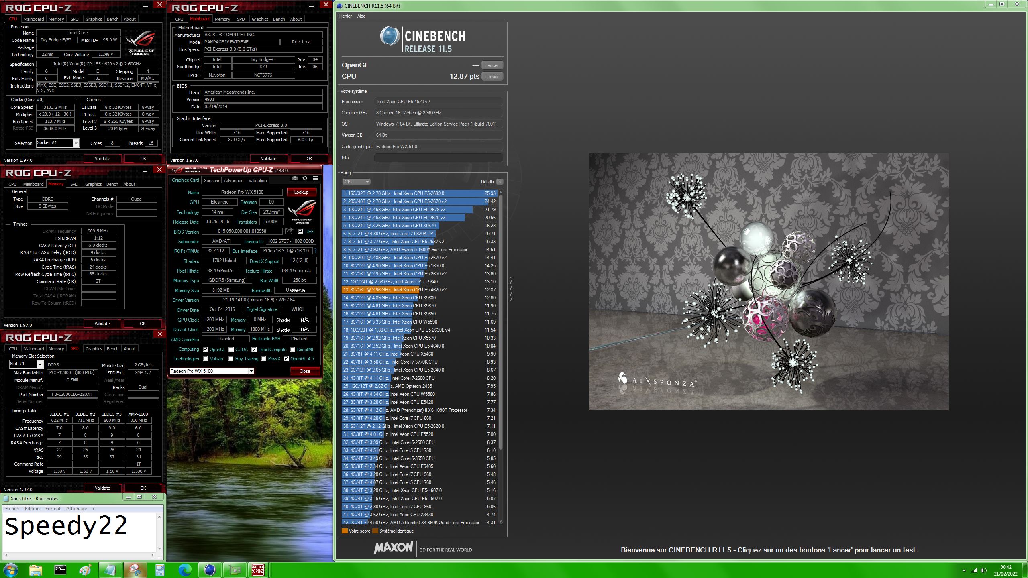Click the Cinebench title bar app icon
Screen dimensions: 1028x578
pos(340,6)
